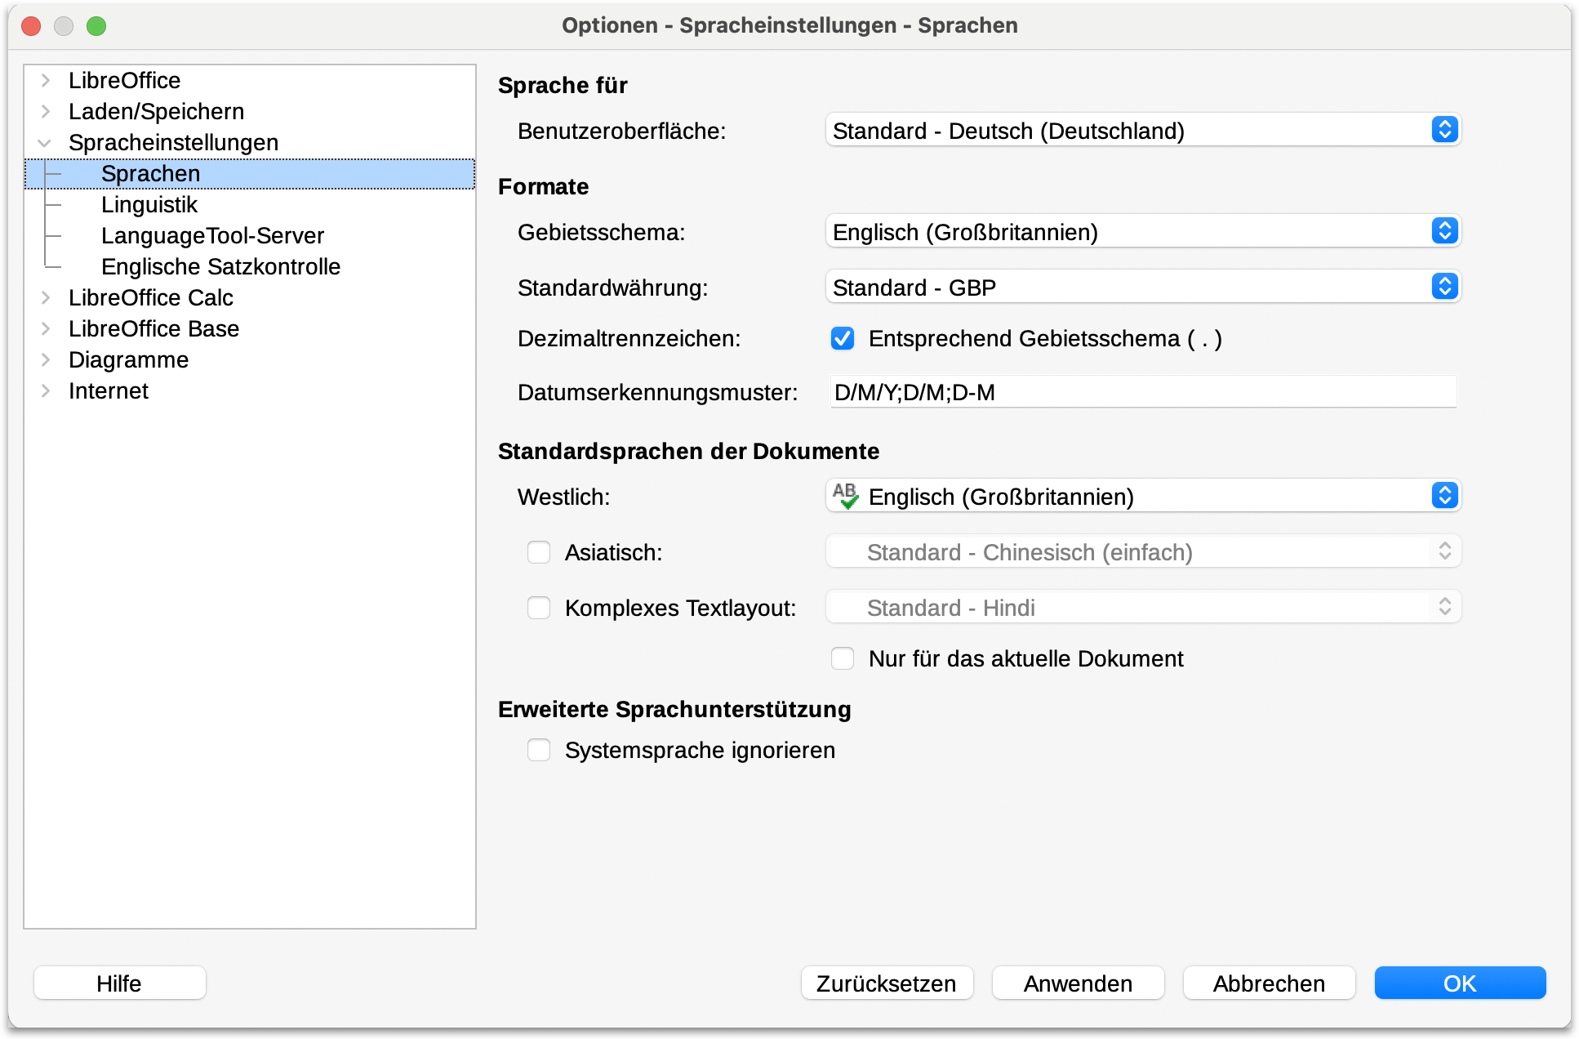Expand the Laden/Speichern tree node
The height and width of the screenshot is (1039, 1579).
click(x=46, y=111)
